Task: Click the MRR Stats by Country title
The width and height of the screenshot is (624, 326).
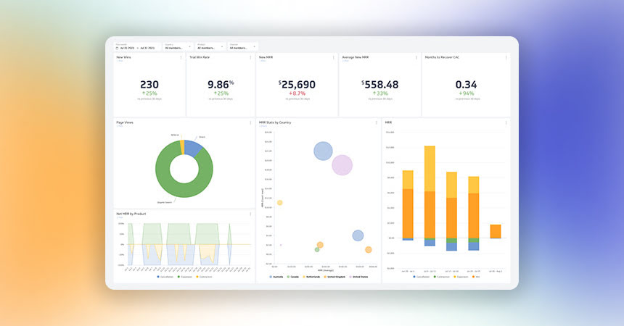Action: [x=275, y=122]
